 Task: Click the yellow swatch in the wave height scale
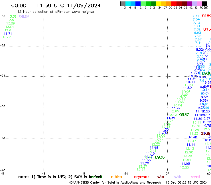158,3
